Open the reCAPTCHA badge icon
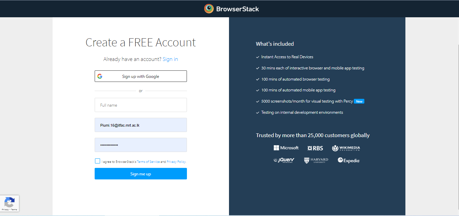This screenshot has height=216, width=459. [9, 202]
